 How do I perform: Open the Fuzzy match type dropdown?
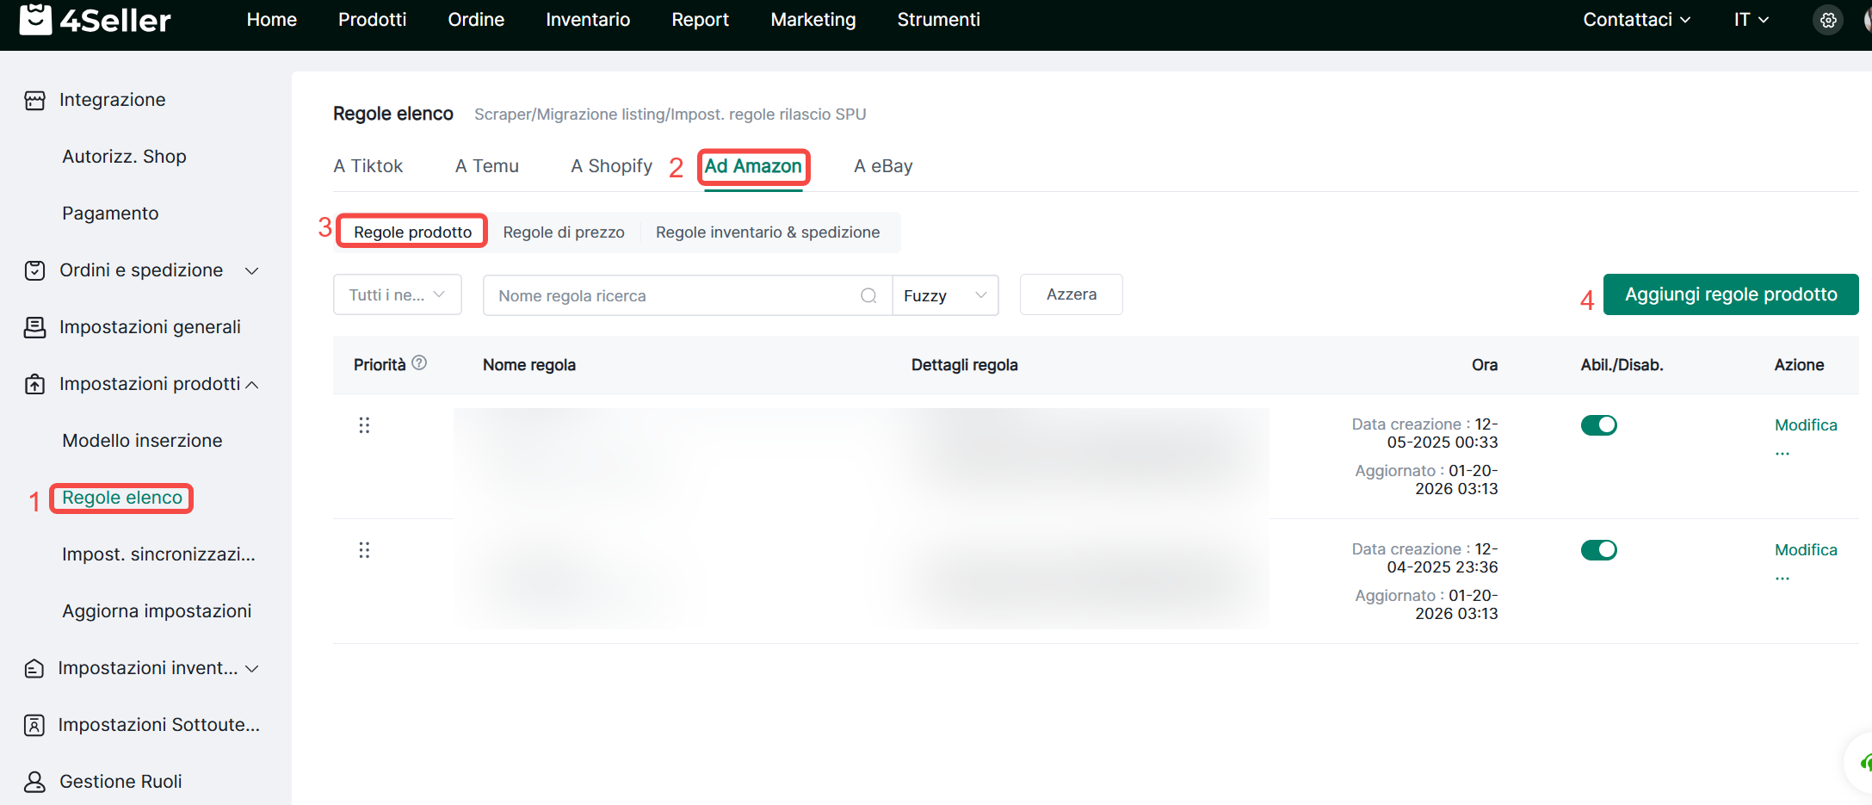coord(945,295)
